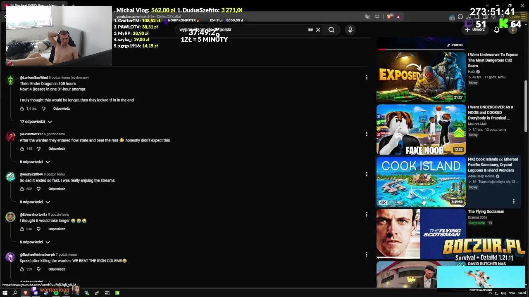Open The Flying Scotsman title link
Viewport: 529px width, 297px height.
coord(486,212)
